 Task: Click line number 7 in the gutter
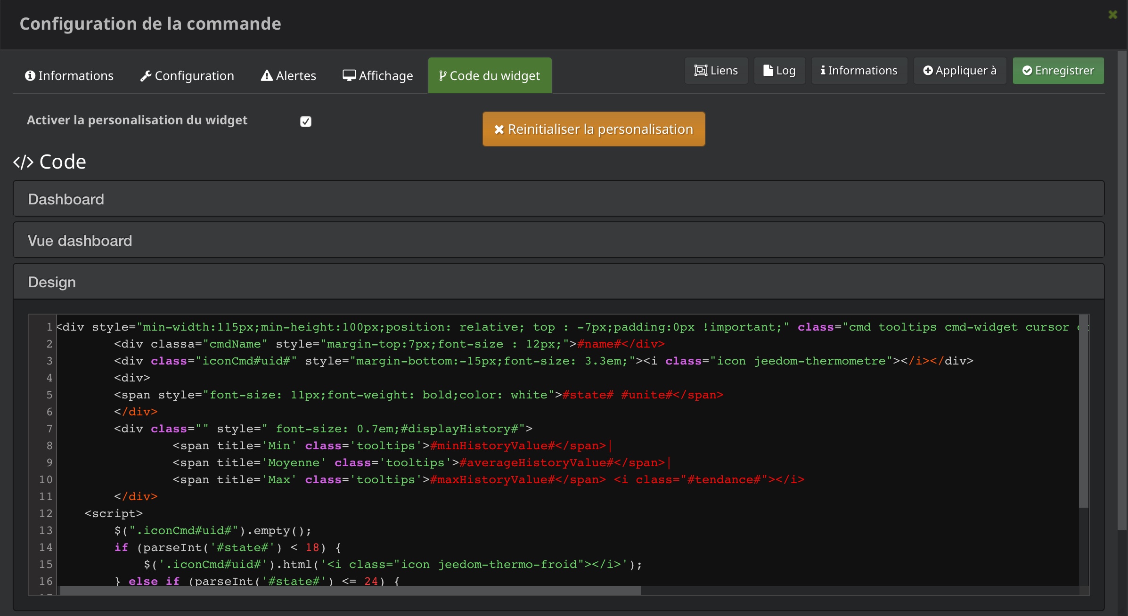pyautogui.click(x=49, y=429)
